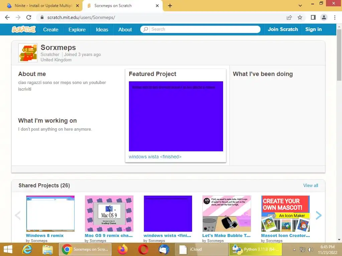Image resolution: width=342 pixels, height=256 pixels.
Task: Expand the tab search chevron
Action: click(300, 6)
